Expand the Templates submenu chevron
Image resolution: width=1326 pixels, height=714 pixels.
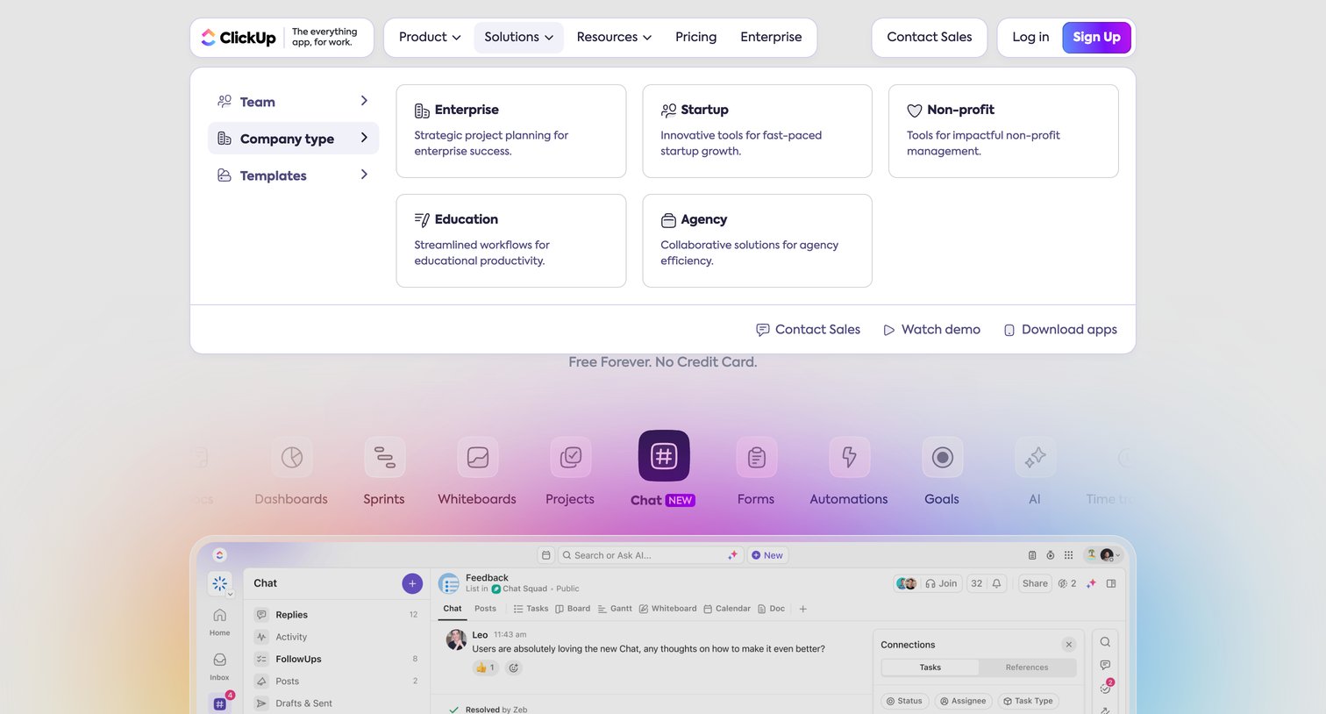(364, 175)
